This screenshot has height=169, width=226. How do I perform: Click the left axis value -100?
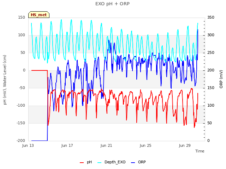(21, 105)
